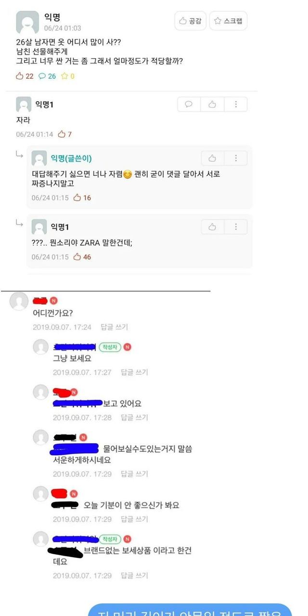Click the post thumbs-up count 22
Image resolution: width=308 pixels, height=616 pixels.
[25, 76]
